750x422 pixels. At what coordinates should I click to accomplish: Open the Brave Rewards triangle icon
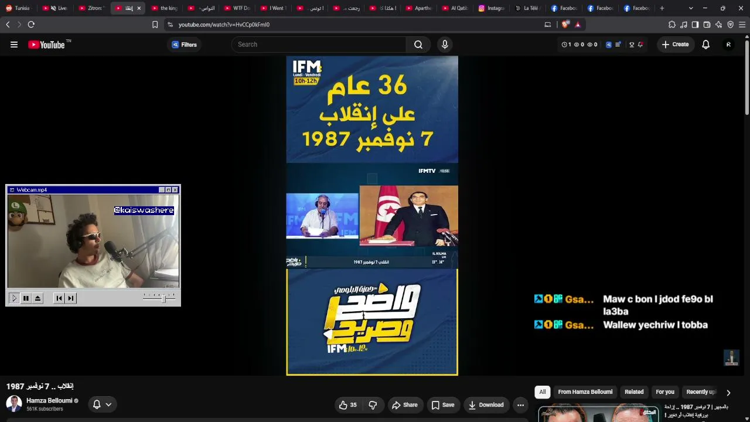[x=578, y=25]
